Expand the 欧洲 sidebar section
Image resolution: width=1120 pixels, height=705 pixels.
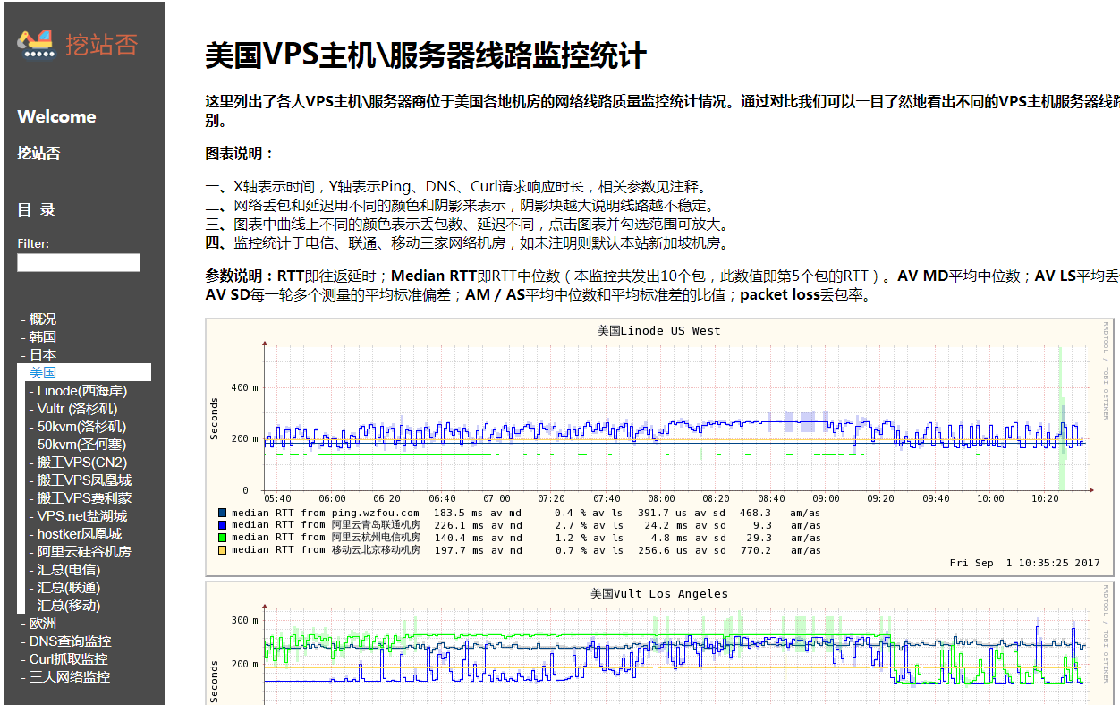coord(42,624)
